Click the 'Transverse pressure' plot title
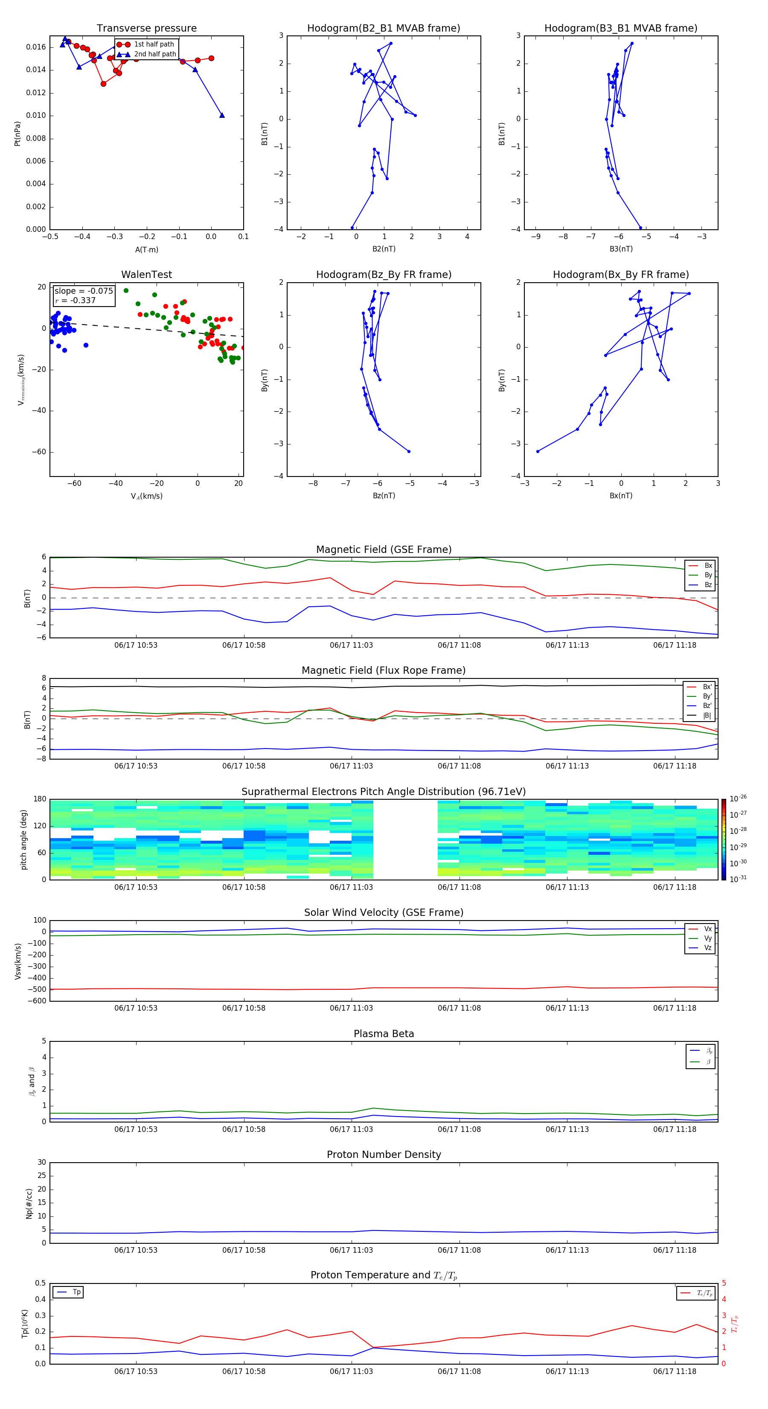768x1409 pixels. 146,28
